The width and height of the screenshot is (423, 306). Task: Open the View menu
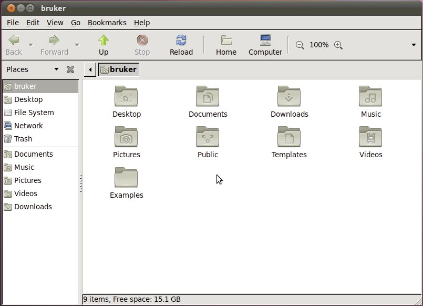55,23
